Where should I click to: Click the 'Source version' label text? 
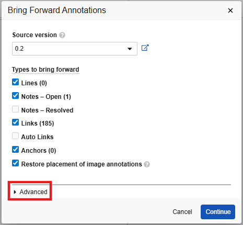[34, 35]
